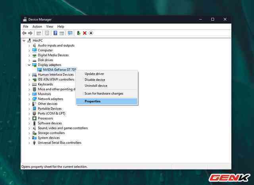Click the Storage controllers icon
The height and width of the screenshot is (185, 254).
pos(35,133)
